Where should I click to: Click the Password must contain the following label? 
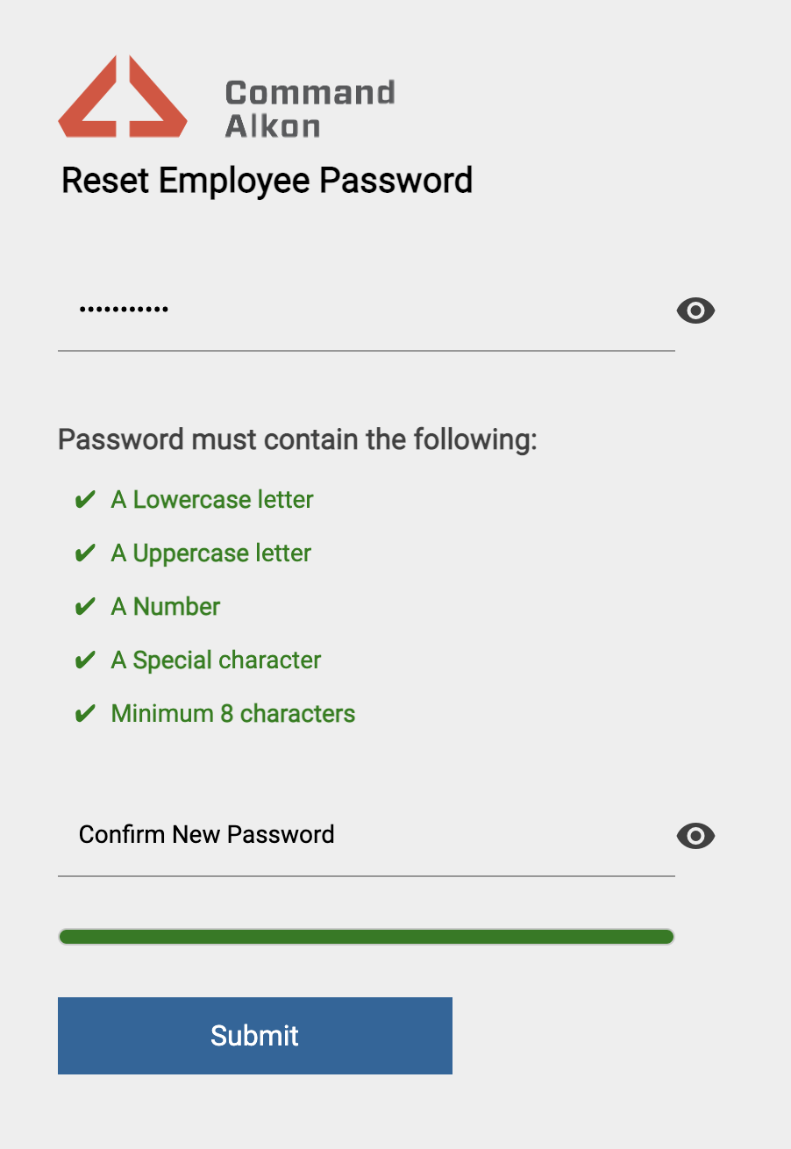click(x=297, y=439)
